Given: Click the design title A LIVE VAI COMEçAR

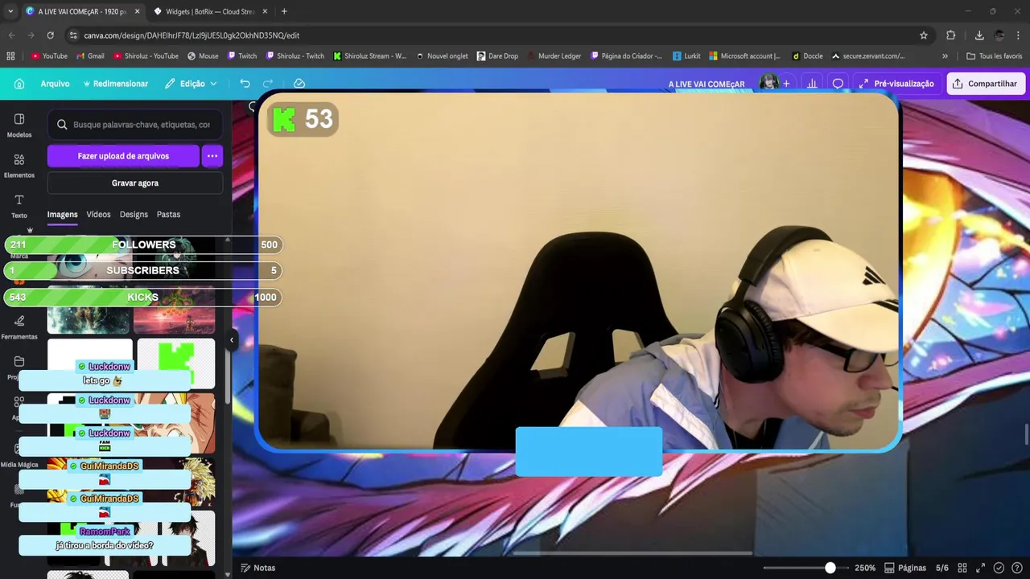Looking at the screenshot, I should point(706,84).
